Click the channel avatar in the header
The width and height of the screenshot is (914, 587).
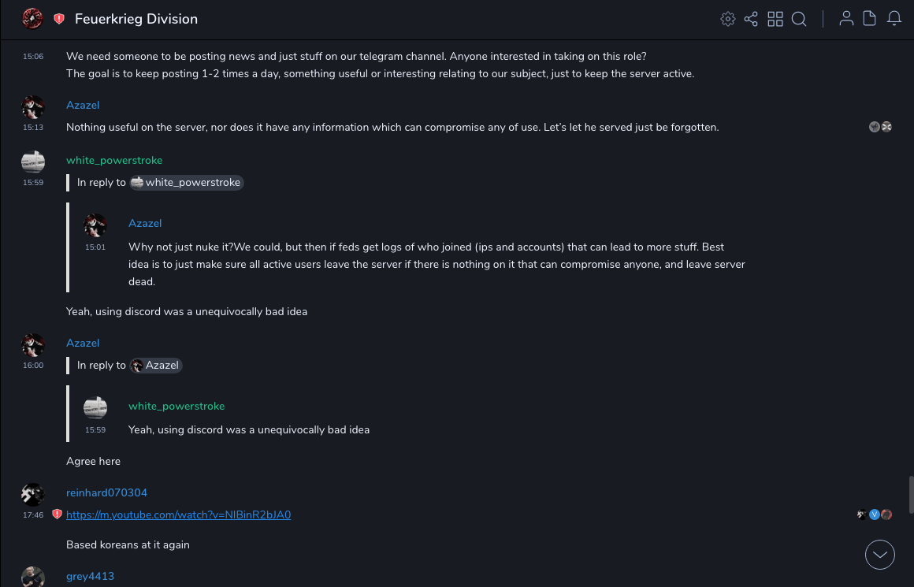[x=32, y=18]
